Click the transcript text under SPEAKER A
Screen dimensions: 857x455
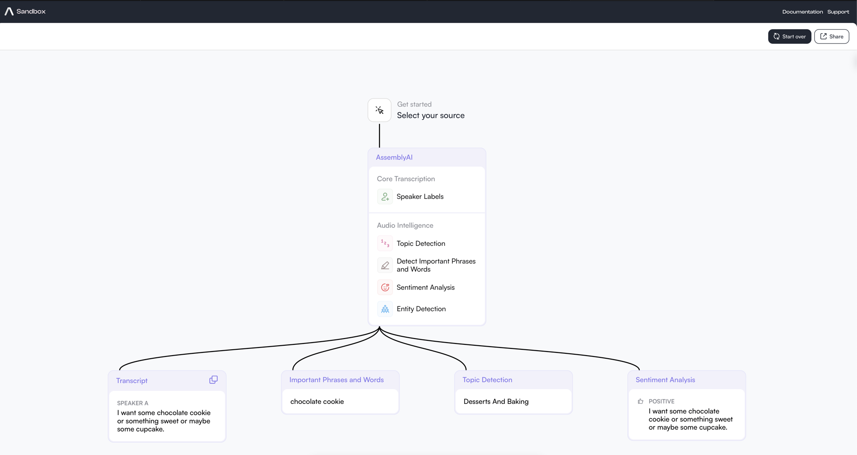point(164,421)
